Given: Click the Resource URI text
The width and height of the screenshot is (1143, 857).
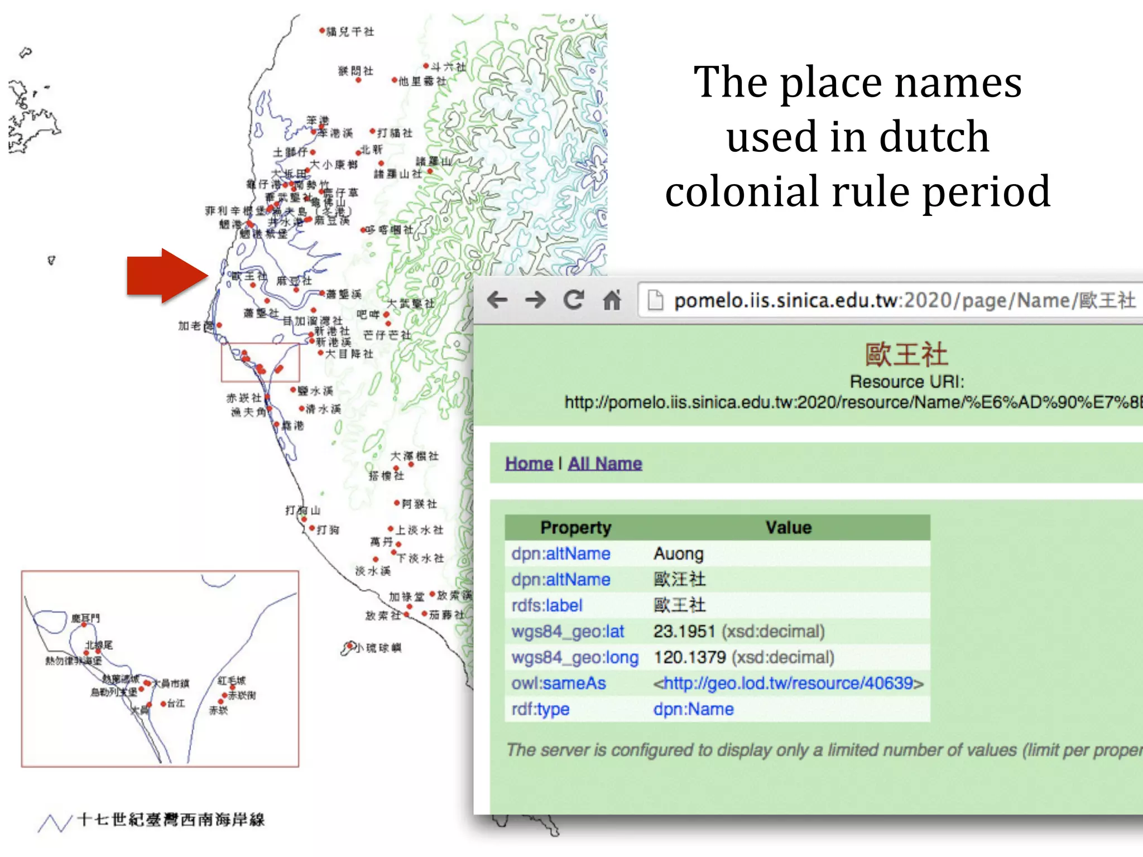Looking at the screenshot, I should point(906,382).
